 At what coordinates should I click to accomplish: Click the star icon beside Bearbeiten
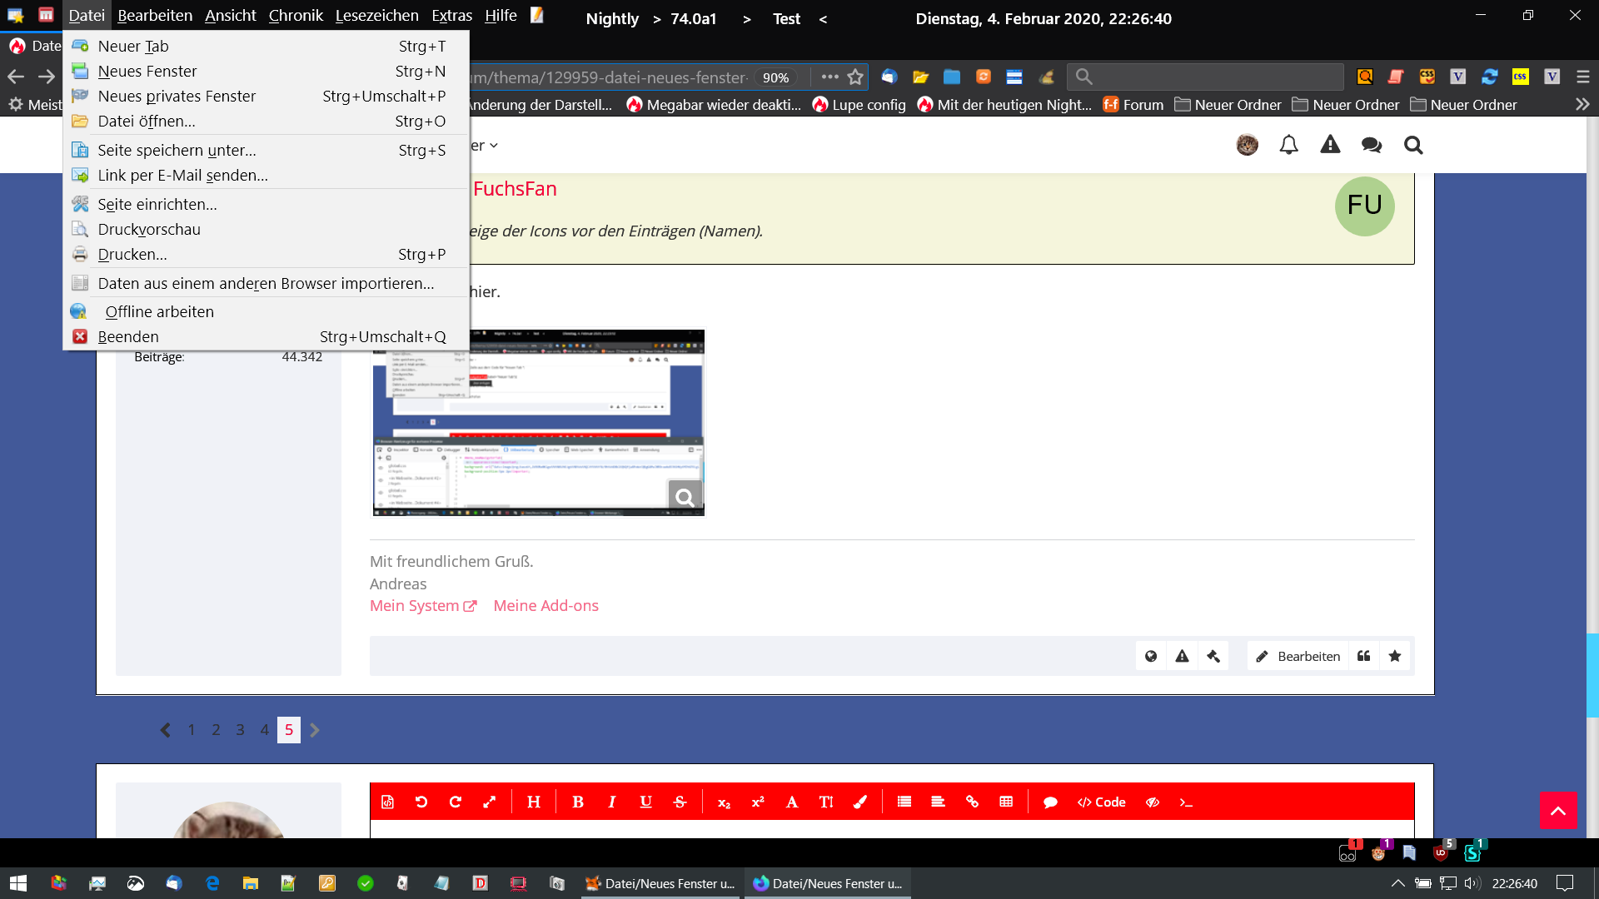(1395, 656)
